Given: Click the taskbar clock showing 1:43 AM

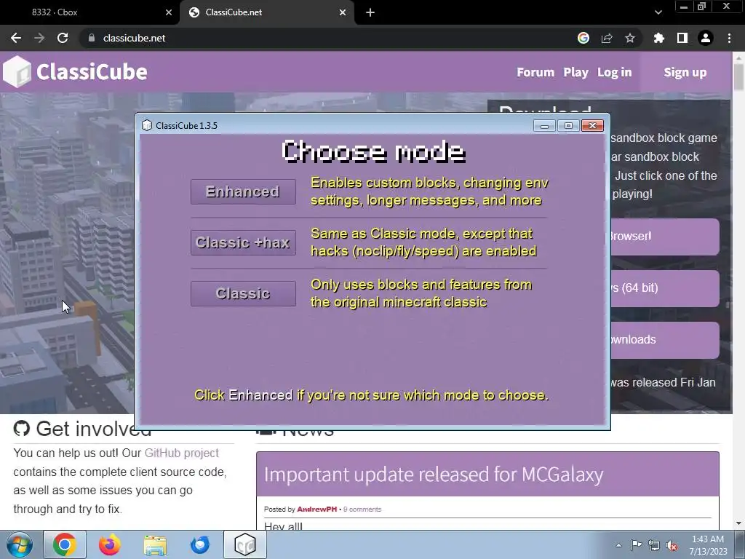Looking at the screenshot, I should (x=708, y=545).
